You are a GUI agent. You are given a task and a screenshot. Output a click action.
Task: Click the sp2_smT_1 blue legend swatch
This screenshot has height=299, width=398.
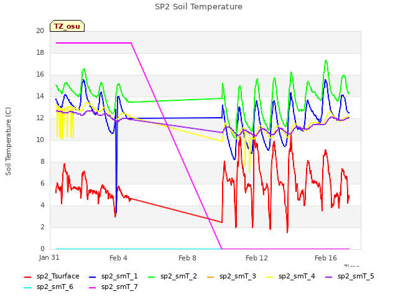[93, 277]
